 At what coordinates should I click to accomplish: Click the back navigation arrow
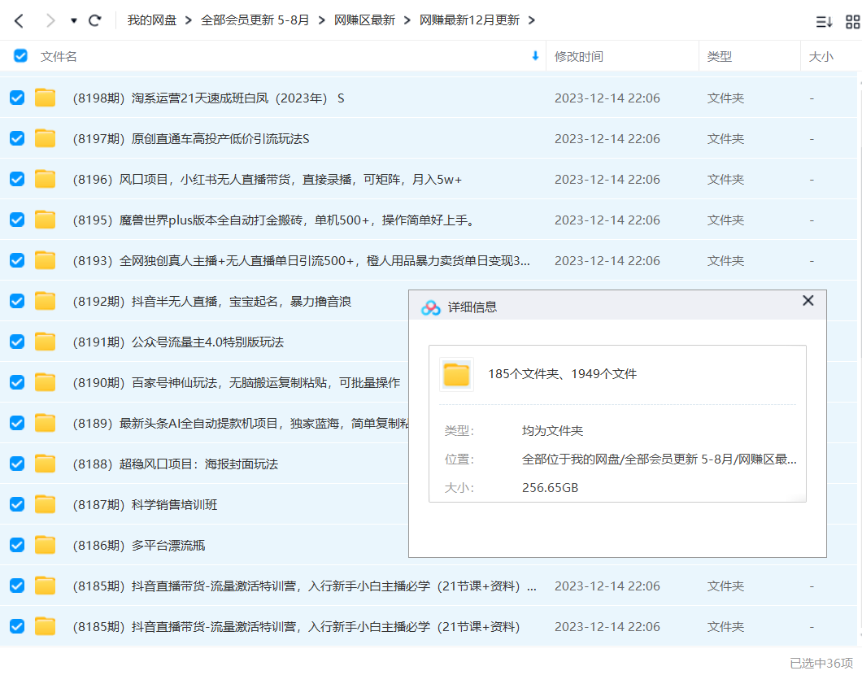click(x=18, y=20)
